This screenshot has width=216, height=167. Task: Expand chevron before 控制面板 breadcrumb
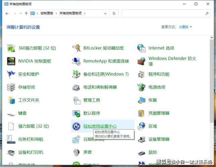coord(37,13)
